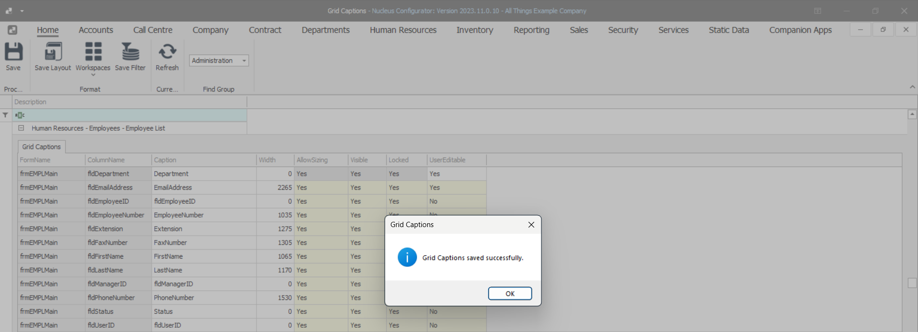918x332 pixels.
Task: Open the Inventory ribbon tab
Action: (475, 30)
